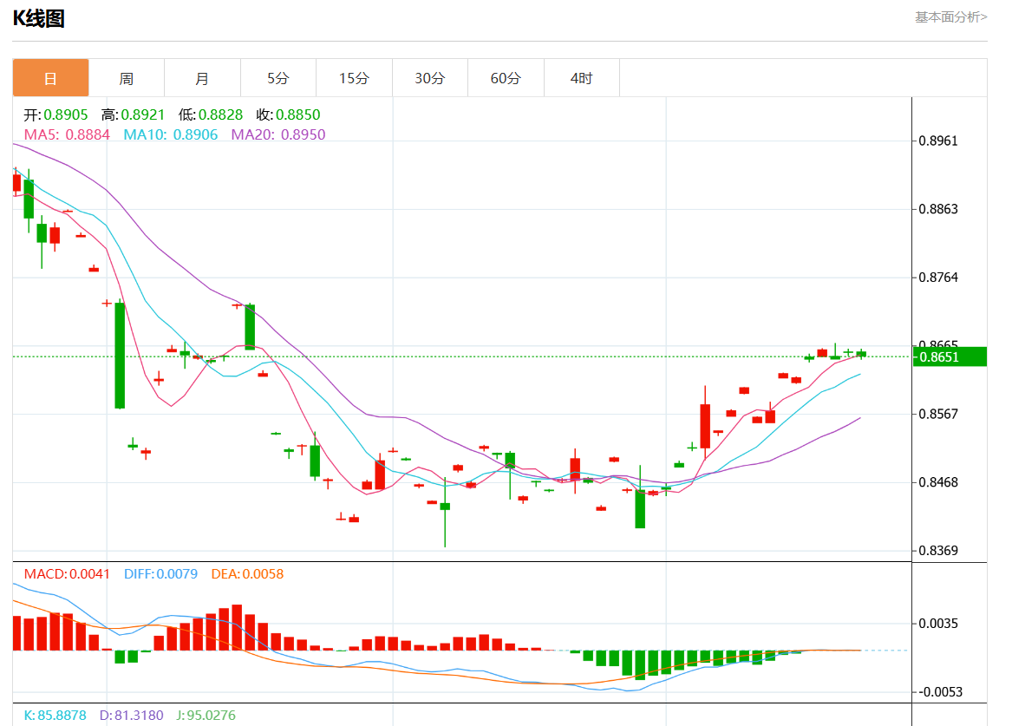Click the MA10: 0.8906 label
This screenshot has height=726, width=1012.
click(x=170, y=134)
